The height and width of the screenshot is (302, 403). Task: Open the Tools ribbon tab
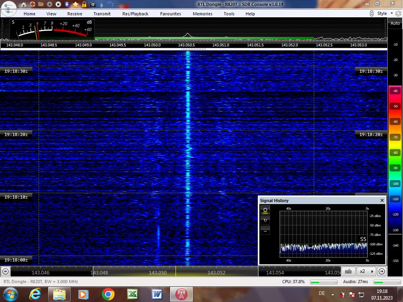coord(229,14)
